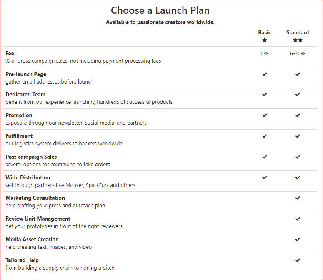Click the Marketing Consultation feature title

[35, 198]
